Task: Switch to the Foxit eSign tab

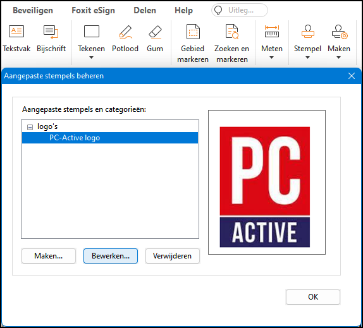Action: [93, 10]
